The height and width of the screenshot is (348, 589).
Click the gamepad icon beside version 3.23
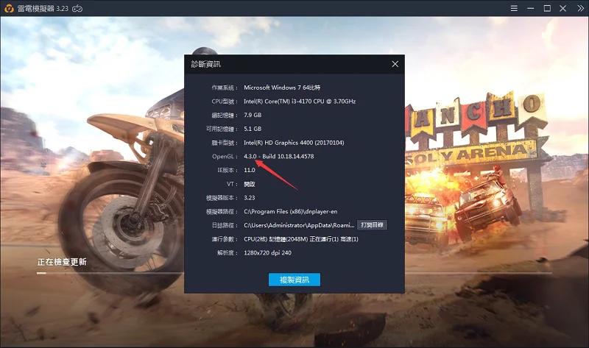77,8
